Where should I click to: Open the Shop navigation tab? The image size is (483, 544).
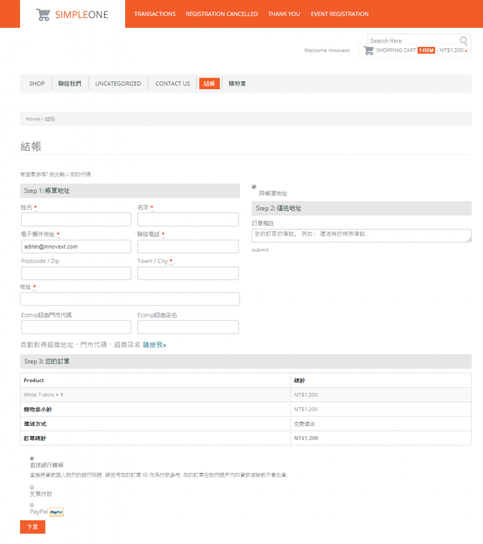37,83
